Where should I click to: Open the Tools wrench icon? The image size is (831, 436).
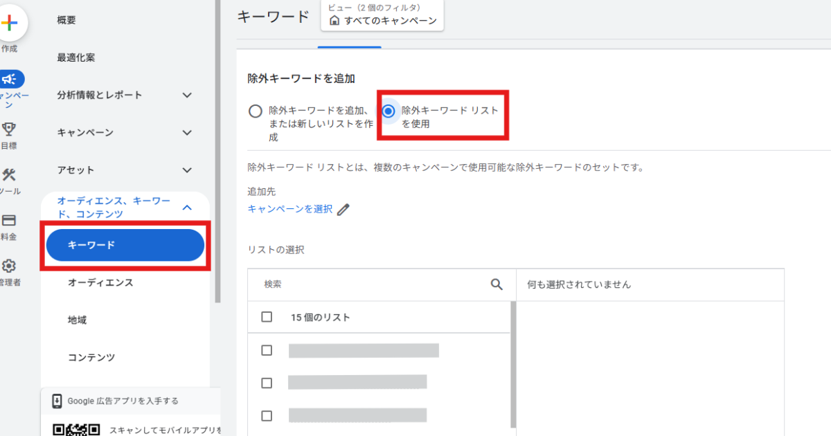pyautogui.click(x=9, y=174)
